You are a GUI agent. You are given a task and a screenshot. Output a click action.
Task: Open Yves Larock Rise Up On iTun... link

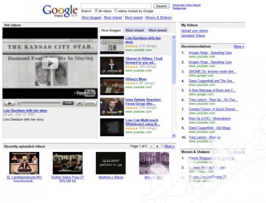213,100
